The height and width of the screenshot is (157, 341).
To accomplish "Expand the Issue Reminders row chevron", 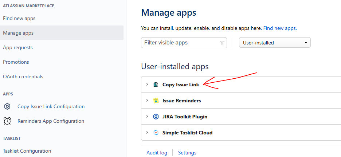I will pyautogui.click(x=147, y=100).
